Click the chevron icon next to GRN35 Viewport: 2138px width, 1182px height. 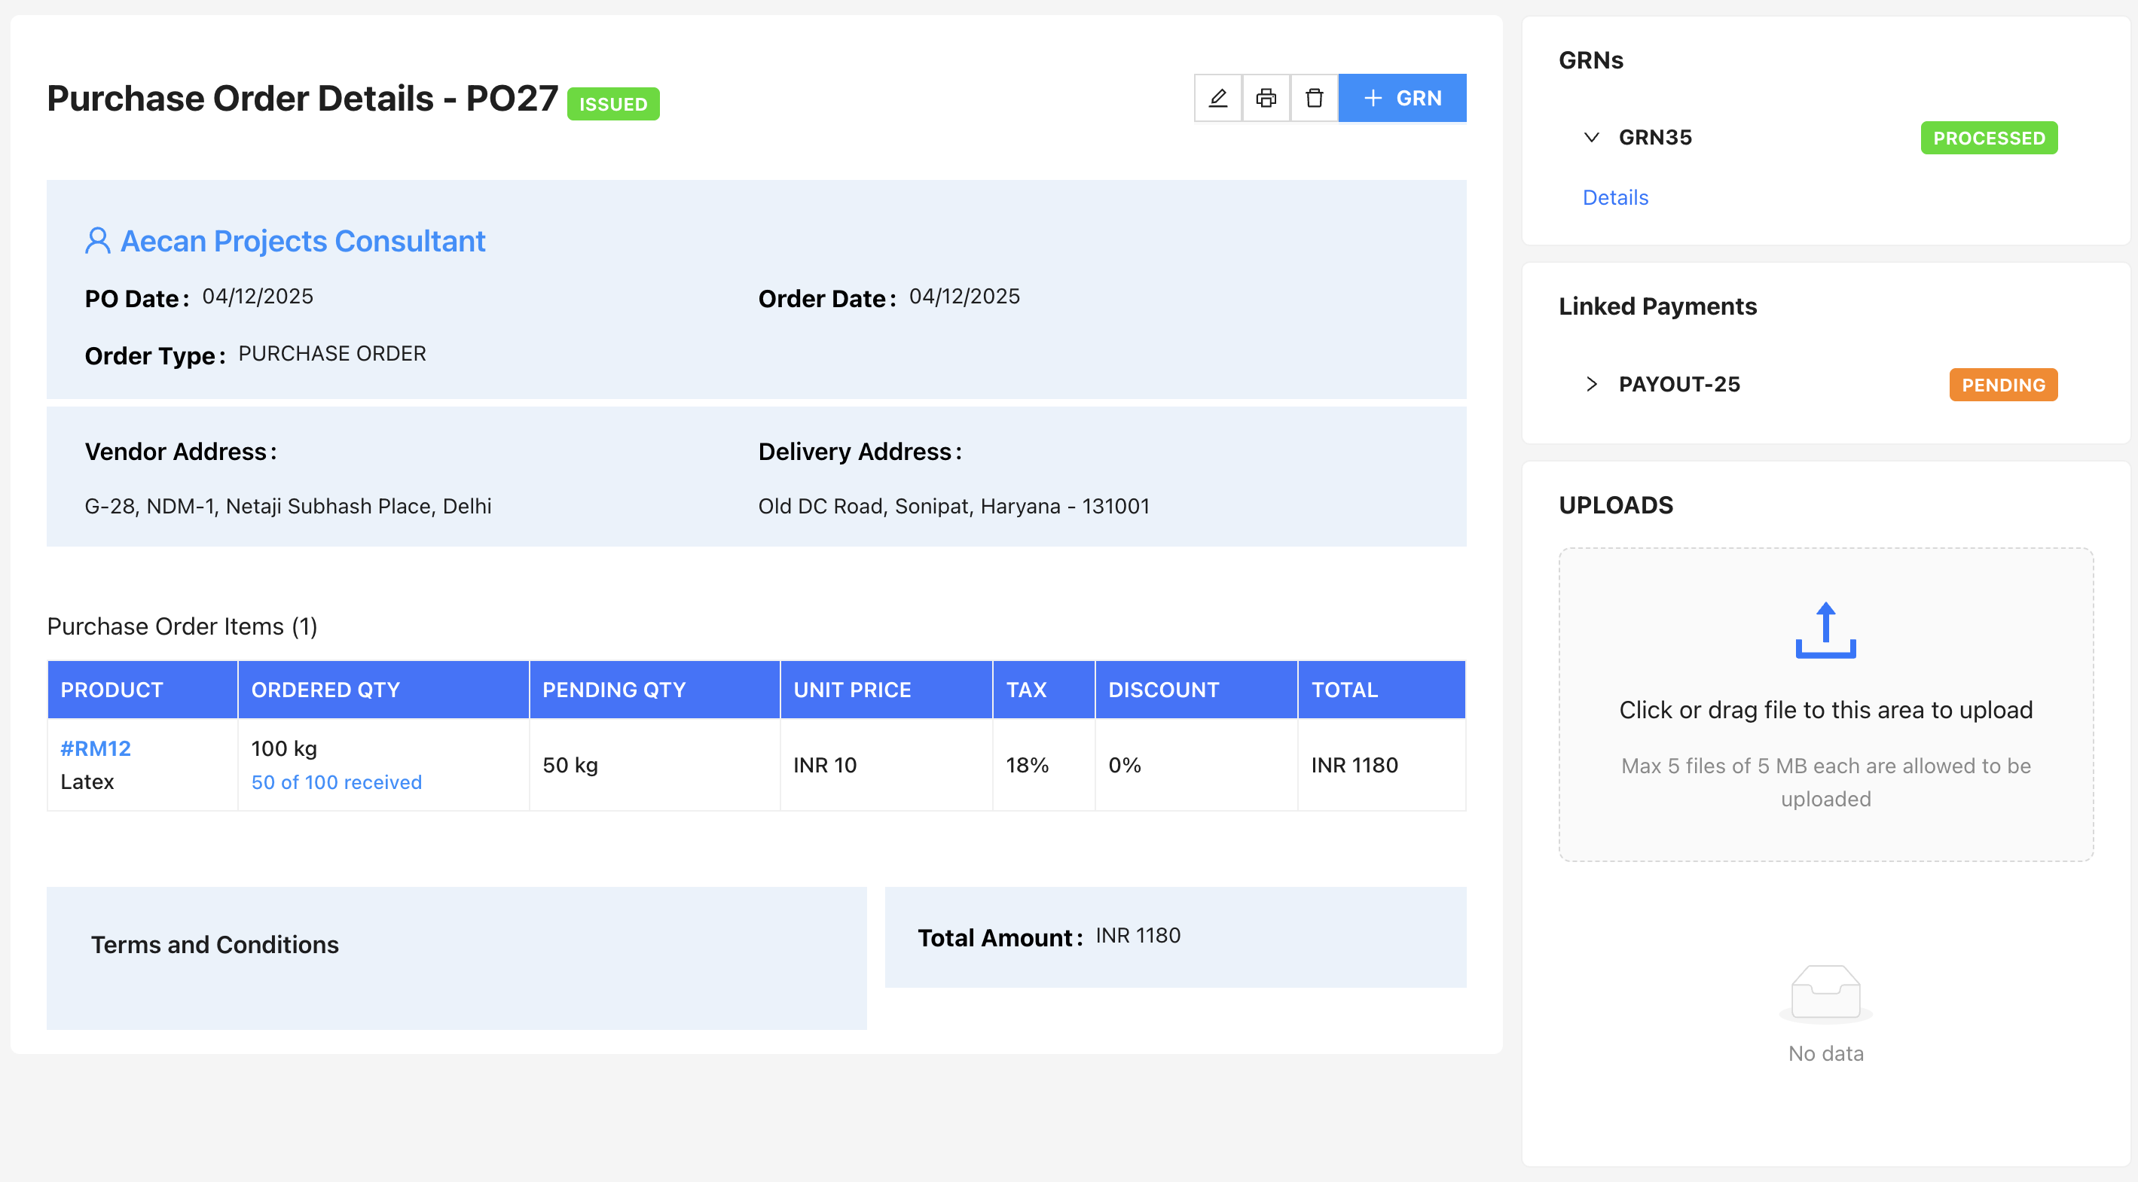pyautogui.click(x=1592, y=138)
